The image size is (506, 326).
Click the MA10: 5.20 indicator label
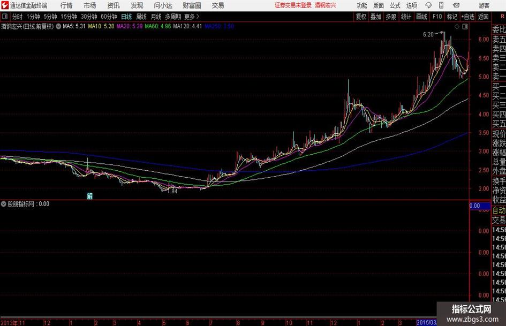pyautogui.click(x=101, y=26)
